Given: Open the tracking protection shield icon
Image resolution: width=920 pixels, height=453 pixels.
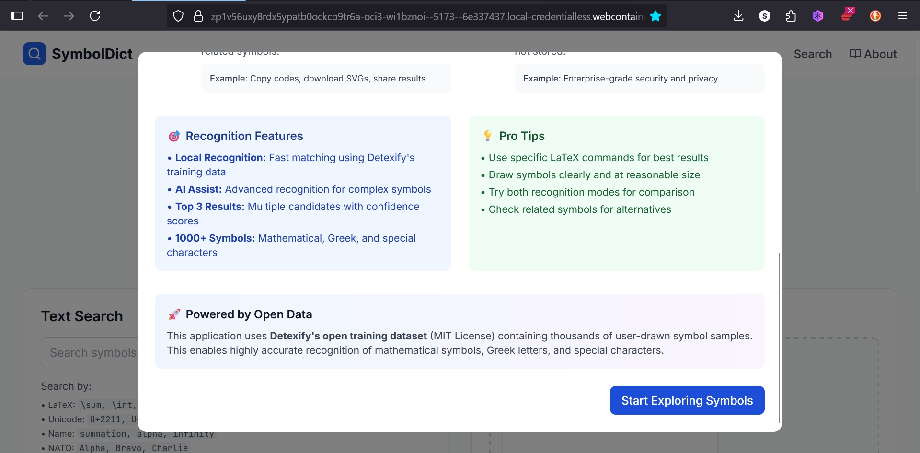Looking at the screenshot, I should pyautogui.click(x=178, y=16).
